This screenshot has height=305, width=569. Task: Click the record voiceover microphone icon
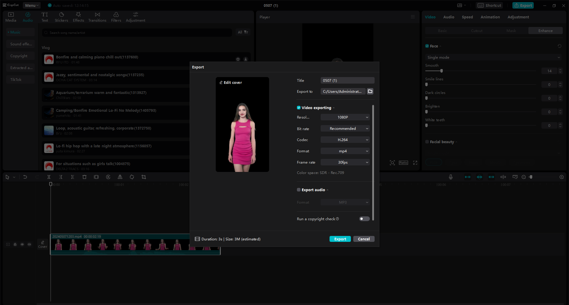tap(450, 177)
